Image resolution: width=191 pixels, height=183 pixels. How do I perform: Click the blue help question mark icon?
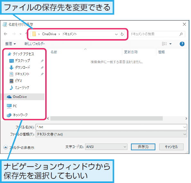coord(182,44)
